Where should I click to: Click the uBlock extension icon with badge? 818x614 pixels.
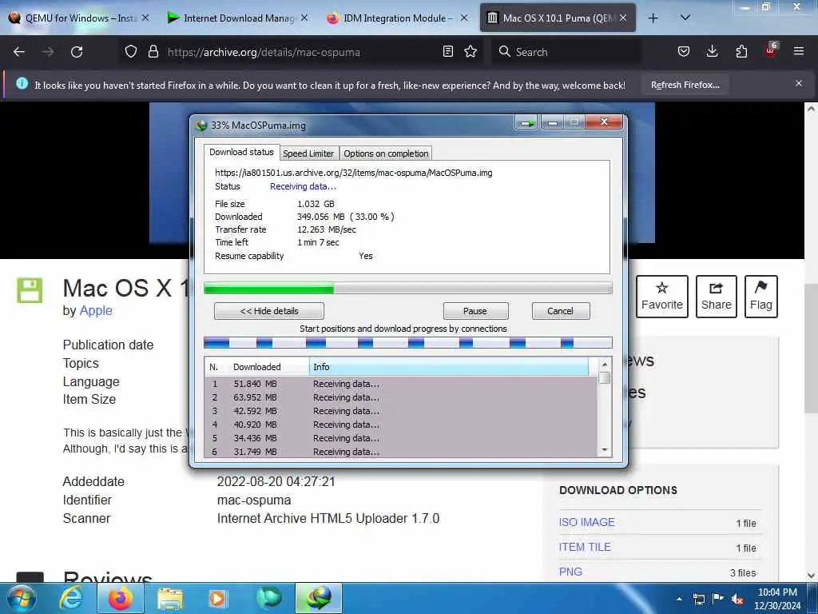771,50
